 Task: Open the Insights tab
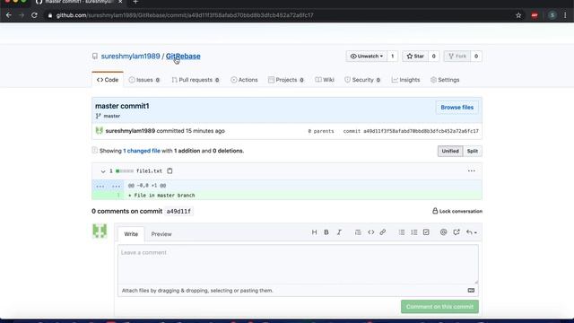[405, 80]
